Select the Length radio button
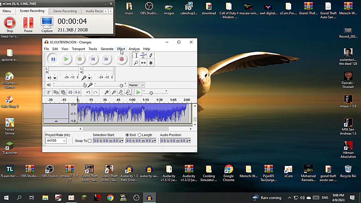This screenshot has width=361, height=203. tap(140, 135)
